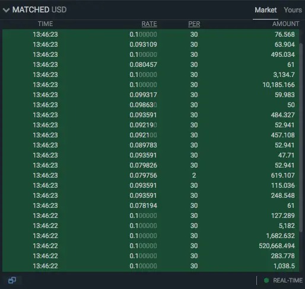Select the Market tab
The width and height of the screenshot is (305, 289).
pos(265,10)
